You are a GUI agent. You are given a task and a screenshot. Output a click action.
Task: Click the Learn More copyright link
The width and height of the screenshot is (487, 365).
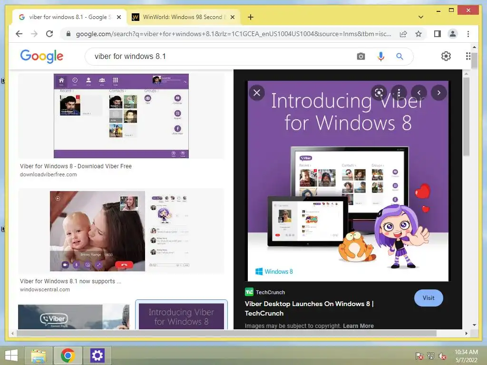click(x=358, y=326)
